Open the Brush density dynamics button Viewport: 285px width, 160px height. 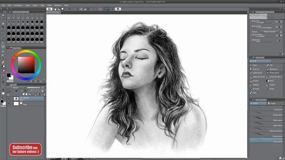[x=281, y=27]
